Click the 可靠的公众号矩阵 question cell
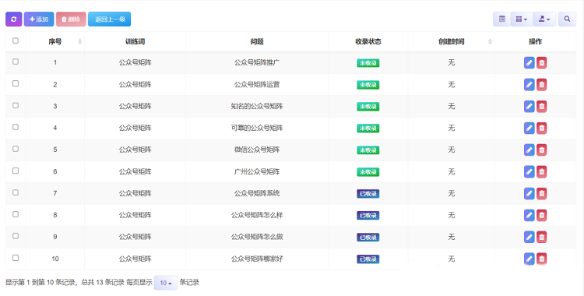The height and width of the screenshot is (296, 584). [x=257, y=128]
